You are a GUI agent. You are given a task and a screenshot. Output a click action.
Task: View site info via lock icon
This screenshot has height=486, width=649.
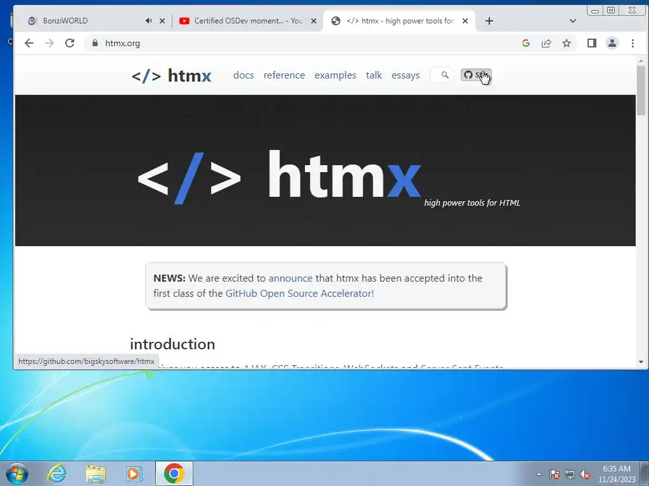point(95,43)
